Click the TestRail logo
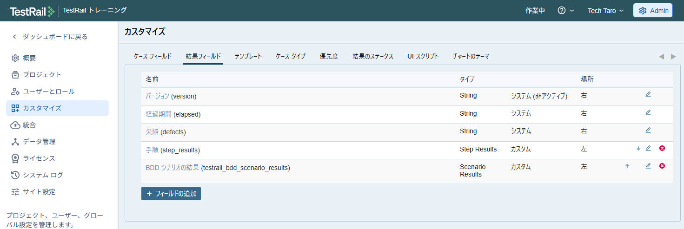This screenshot has width=684, height=229. (32, 11)
